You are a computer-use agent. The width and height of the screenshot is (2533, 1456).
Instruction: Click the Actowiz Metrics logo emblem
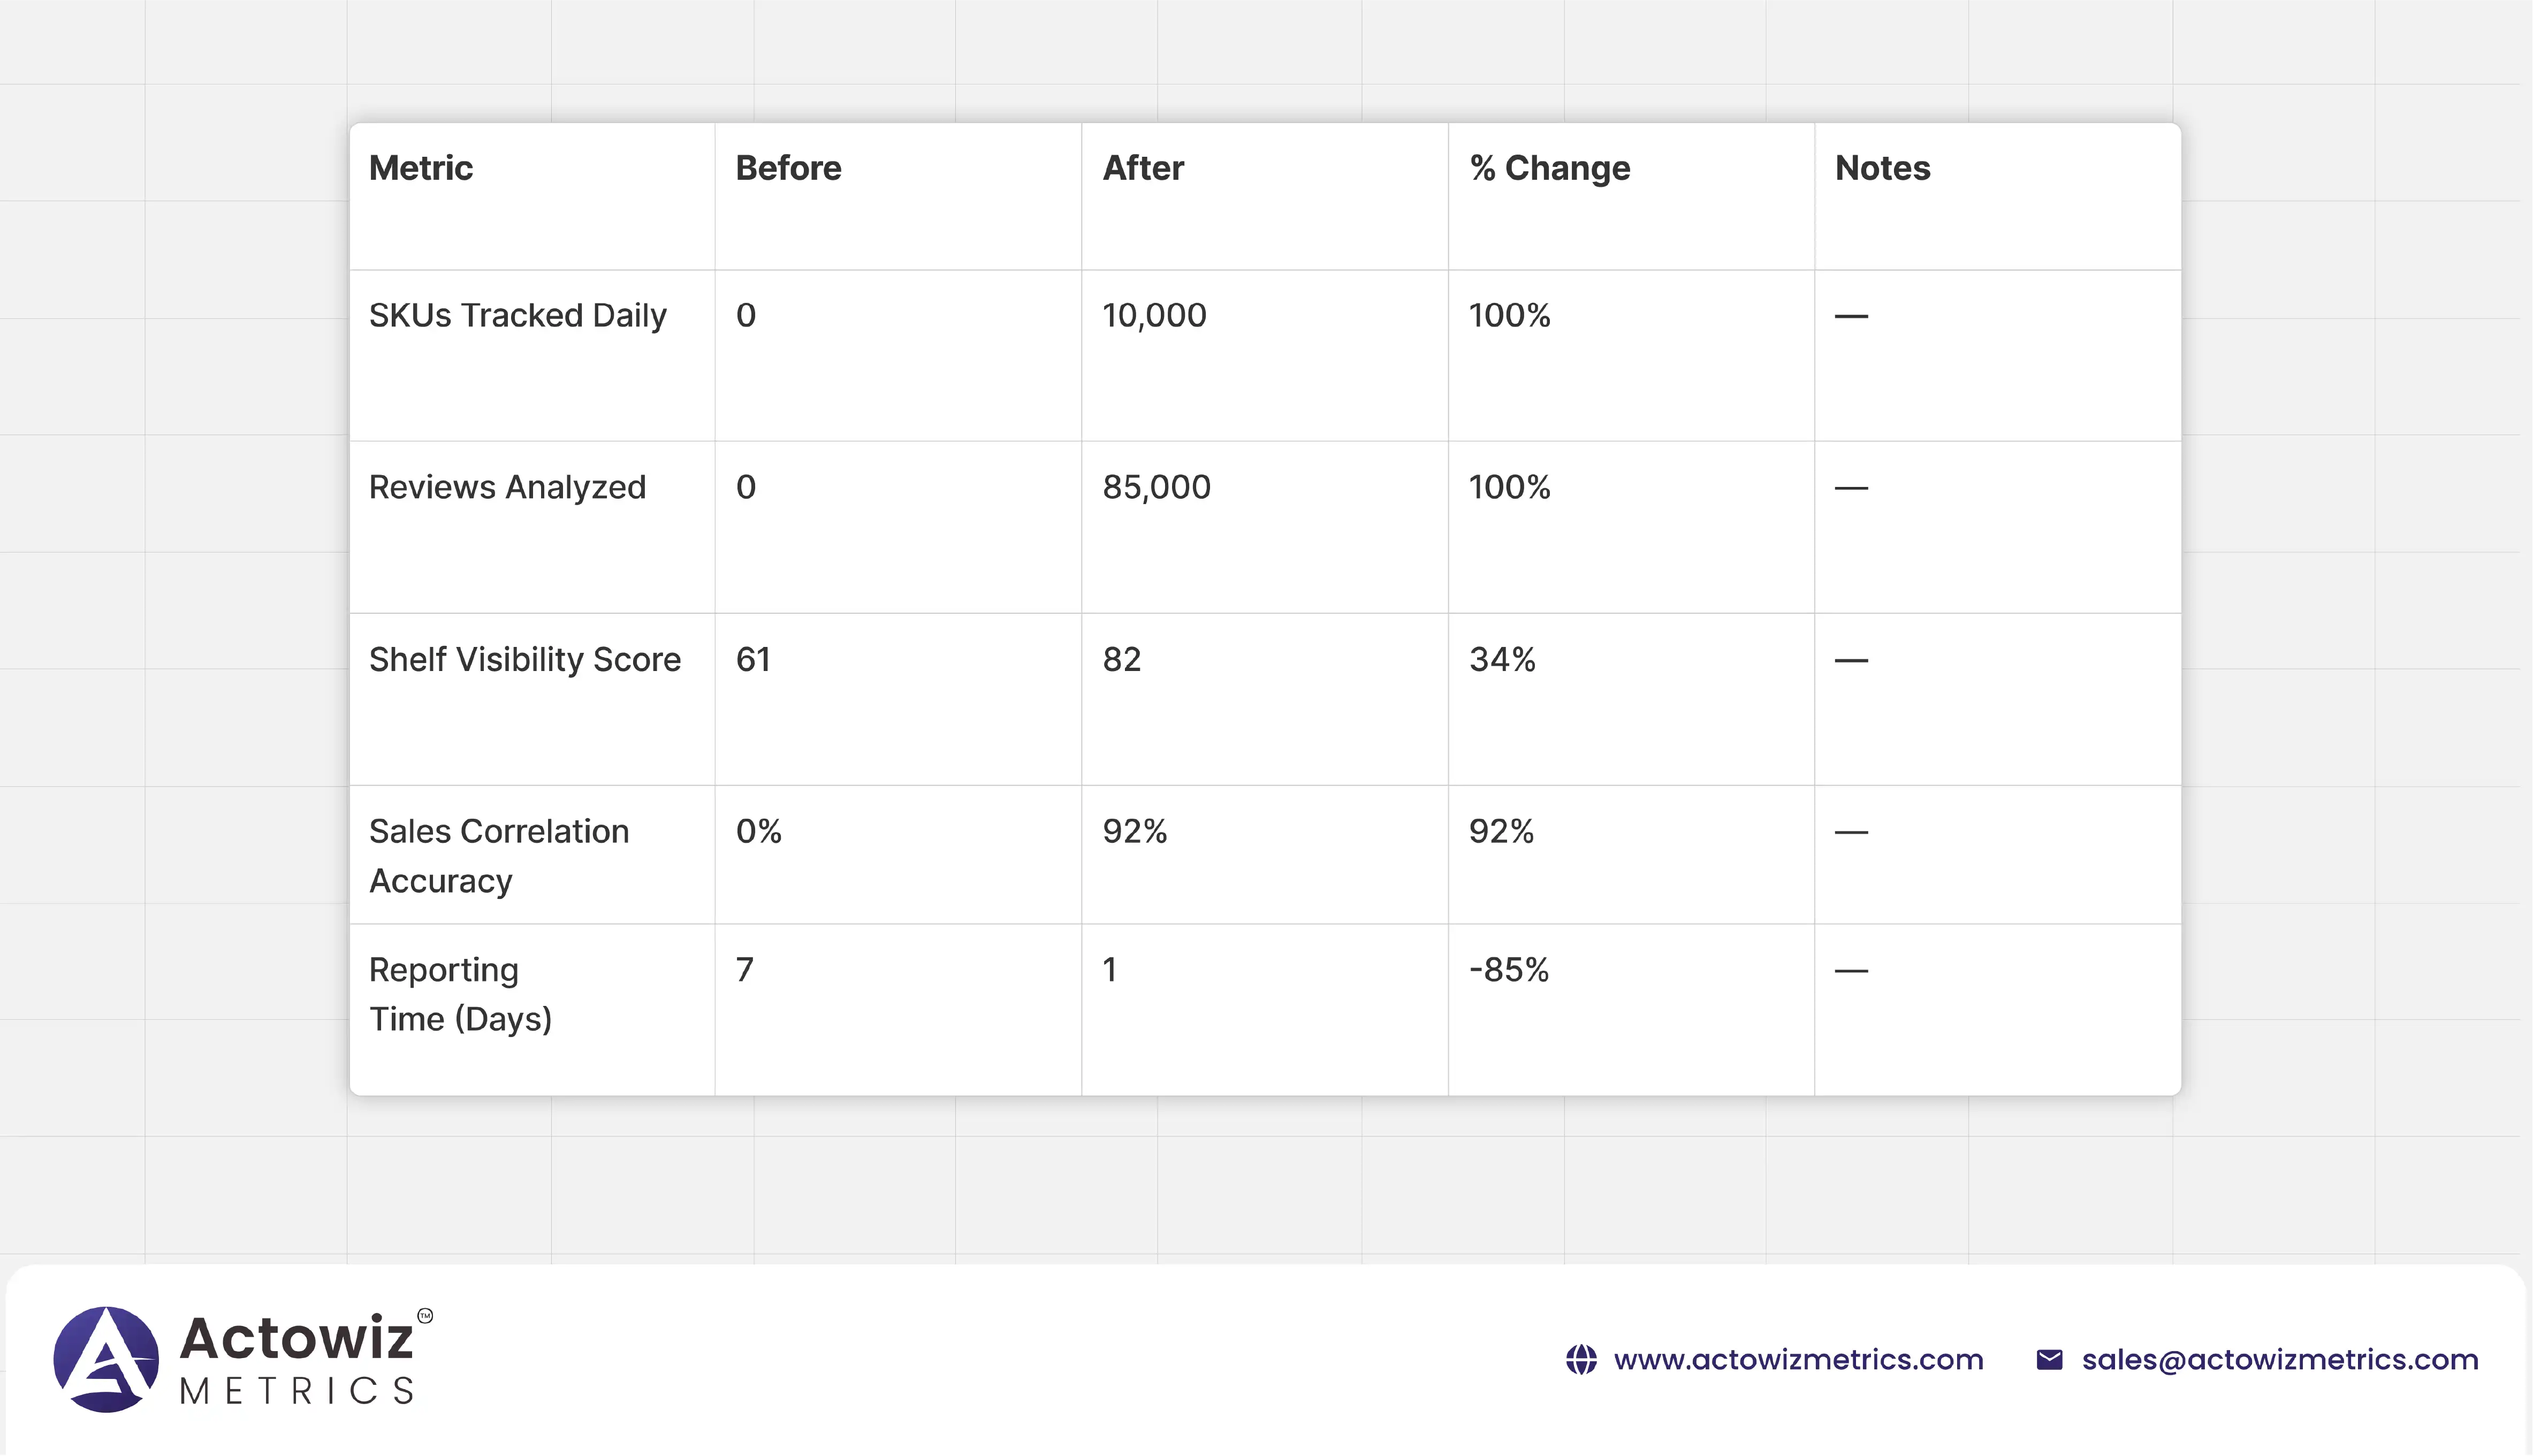(x=106, y=1359)
